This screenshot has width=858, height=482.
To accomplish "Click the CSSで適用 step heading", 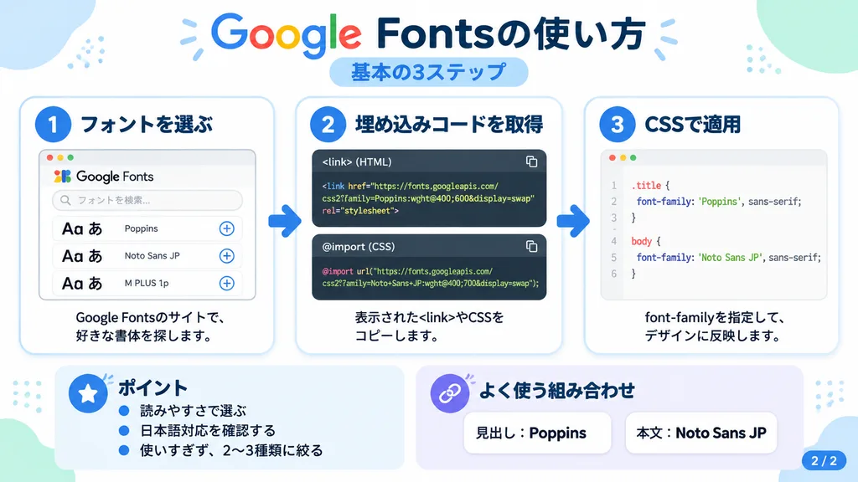I will 693,125.
